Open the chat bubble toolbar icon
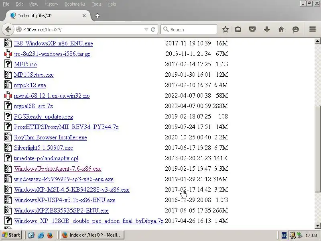Viewport: 321px width, 241px height. coord(296,29)
